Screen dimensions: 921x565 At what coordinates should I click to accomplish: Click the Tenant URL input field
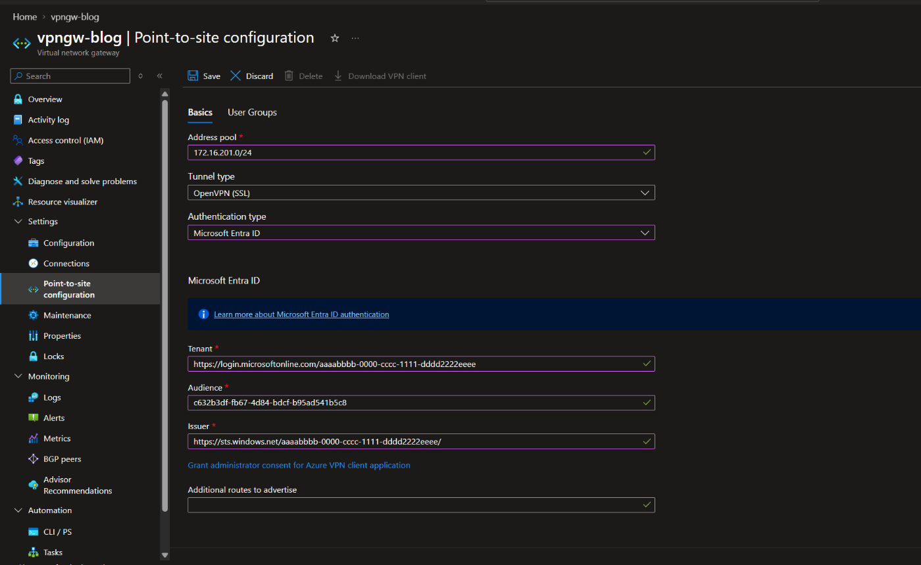coord(421,364)
